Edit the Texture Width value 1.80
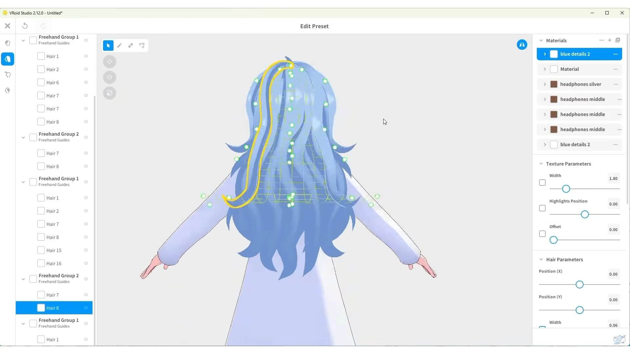 click(613, 179)
